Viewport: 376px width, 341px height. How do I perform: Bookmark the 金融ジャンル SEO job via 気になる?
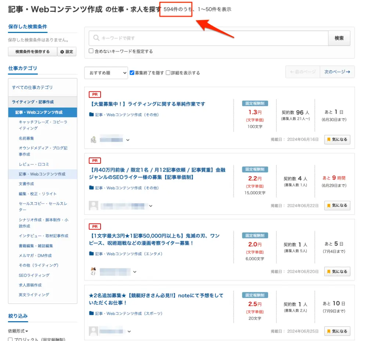(x=337, y=206)
